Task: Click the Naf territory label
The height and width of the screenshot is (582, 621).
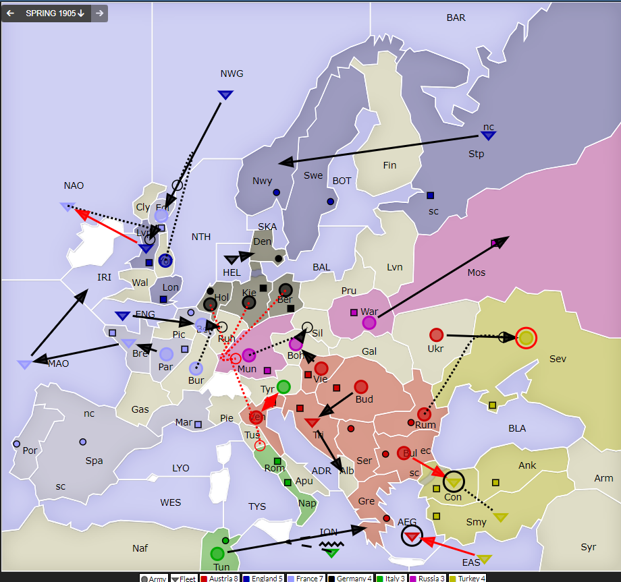Action: tap(140, 548)
